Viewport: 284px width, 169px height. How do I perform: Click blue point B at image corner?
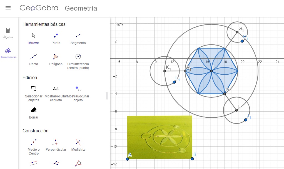(192, 159)
